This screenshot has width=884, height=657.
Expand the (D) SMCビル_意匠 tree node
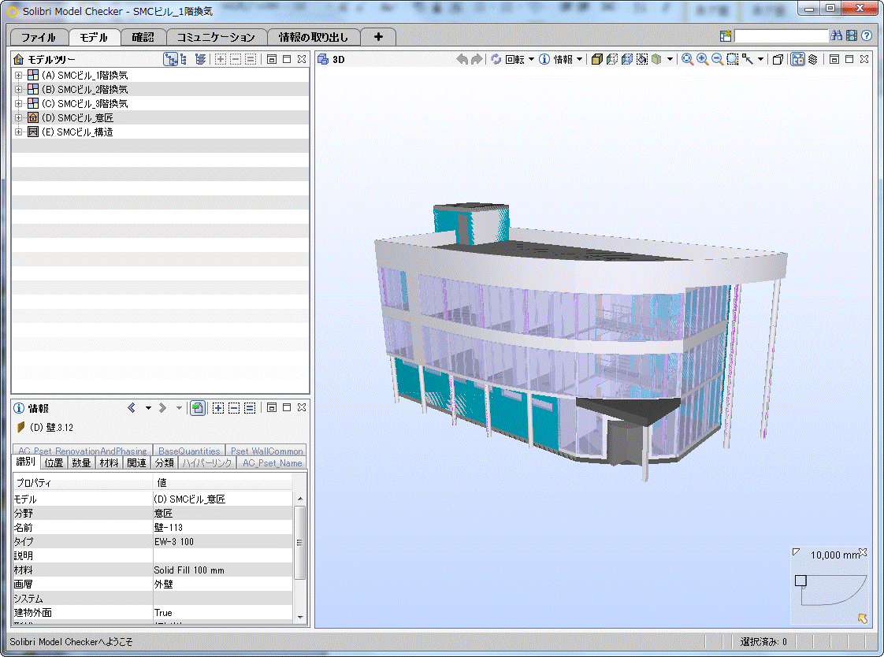coord(19,117)
